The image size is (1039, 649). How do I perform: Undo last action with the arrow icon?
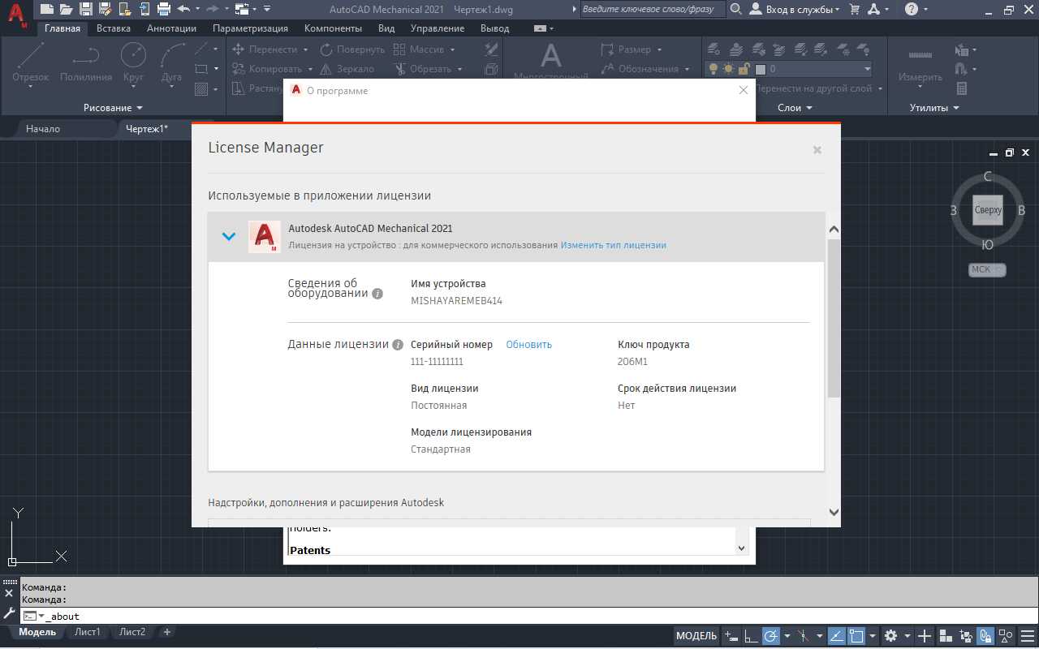pos(183,9)
